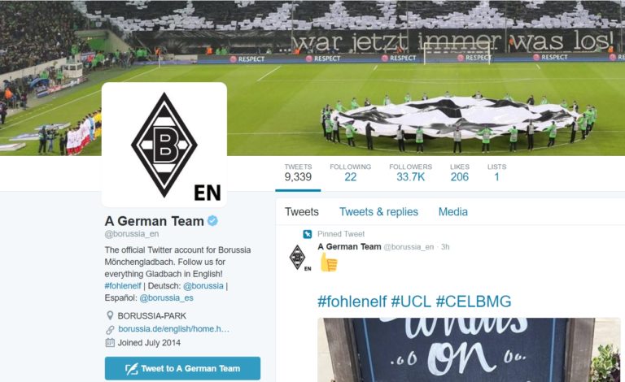The width and height of the screenshot is (625, 382).
Task: Switch to the Tweets & replies tab
Action: 378,211
